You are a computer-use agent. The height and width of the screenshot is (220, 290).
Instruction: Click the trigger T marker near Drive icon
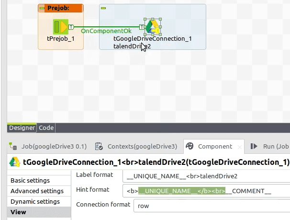pos(142,27)
